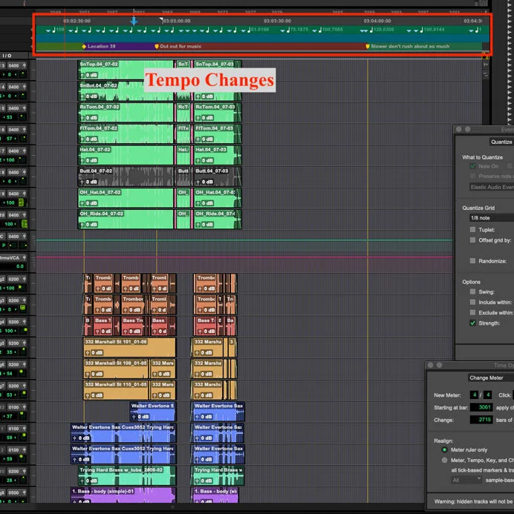Screen dimensions: 514x514
Task: Enable the Randomize checkbox
Action: tap(472, 261)
